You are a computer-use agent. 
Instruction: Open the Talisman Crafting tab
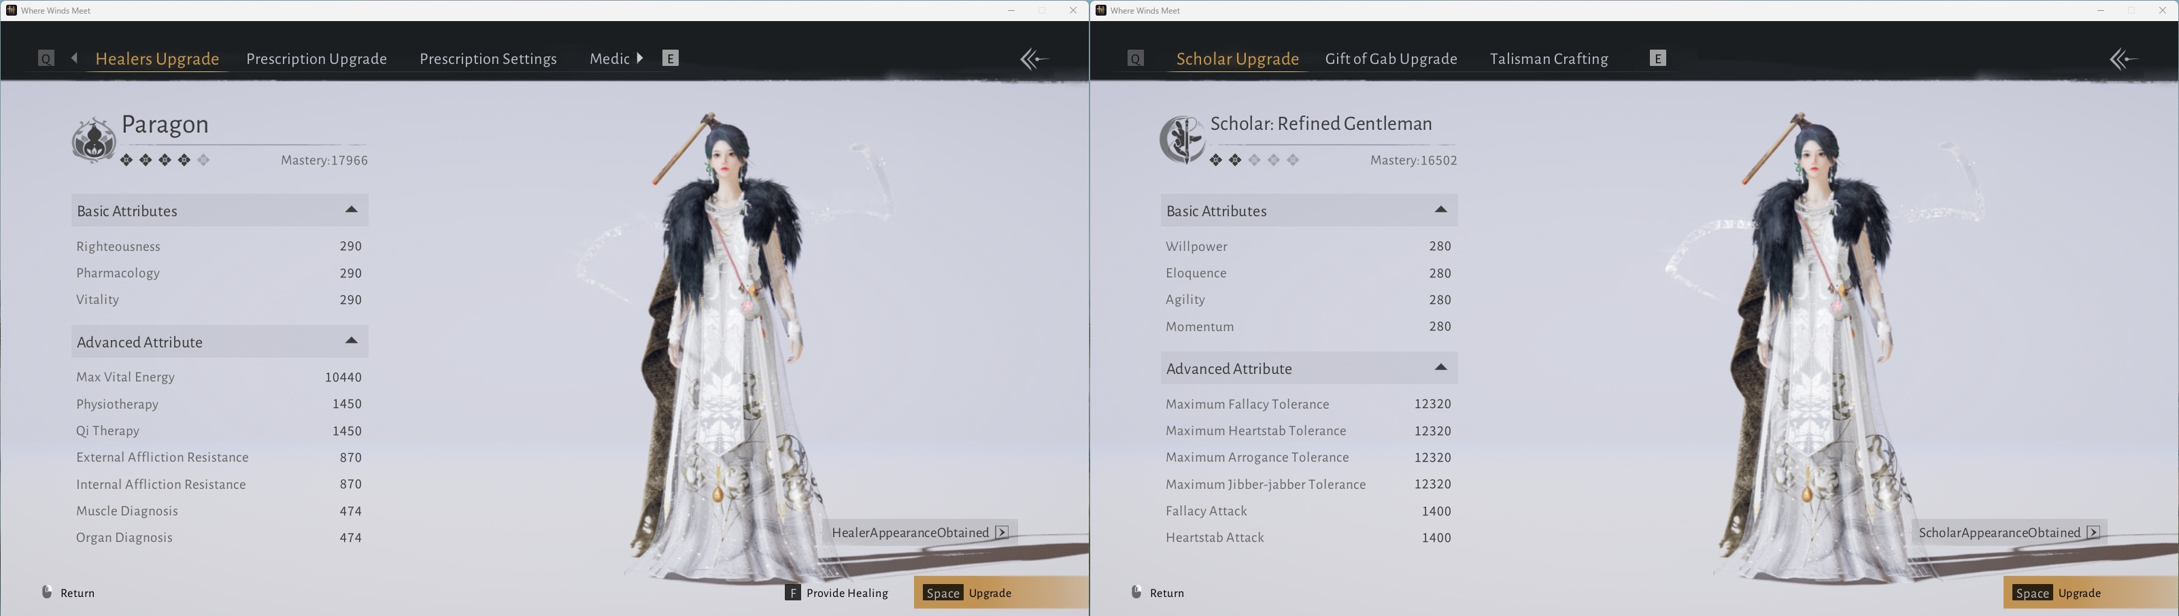coord(1549,58)
